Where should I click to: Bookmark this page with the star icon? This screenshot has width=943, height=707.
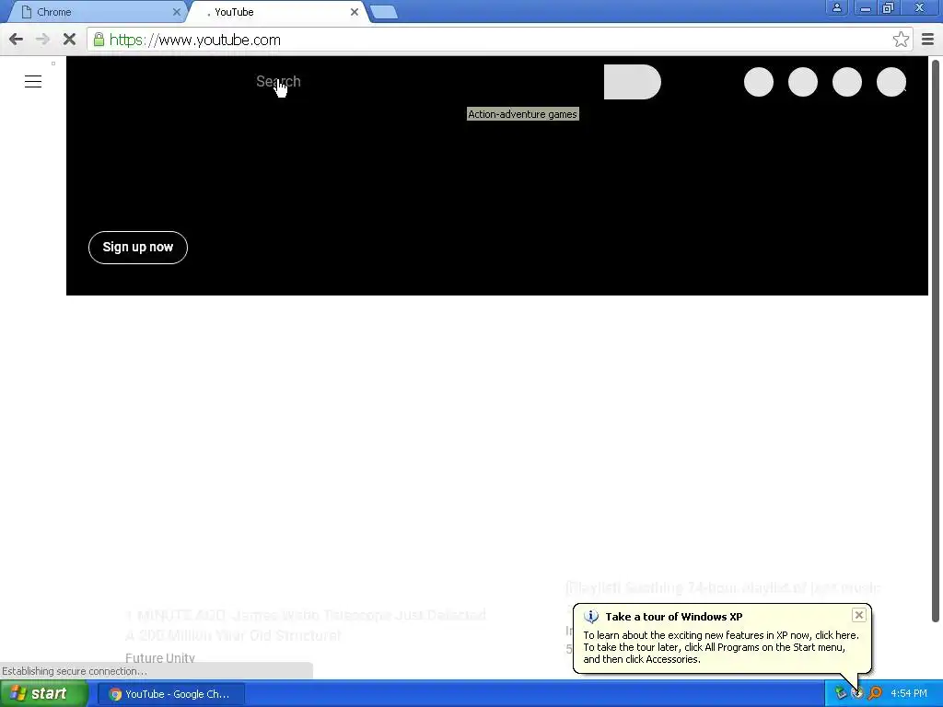pos(901,40)
